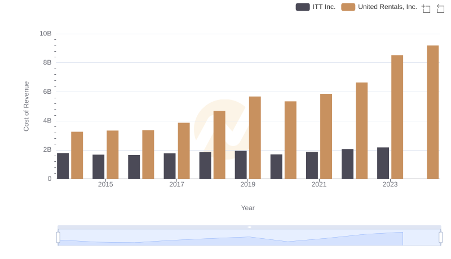Click the 2015 x-axis label
Viewport: 451px width, 259px height.
pos(105,184)
